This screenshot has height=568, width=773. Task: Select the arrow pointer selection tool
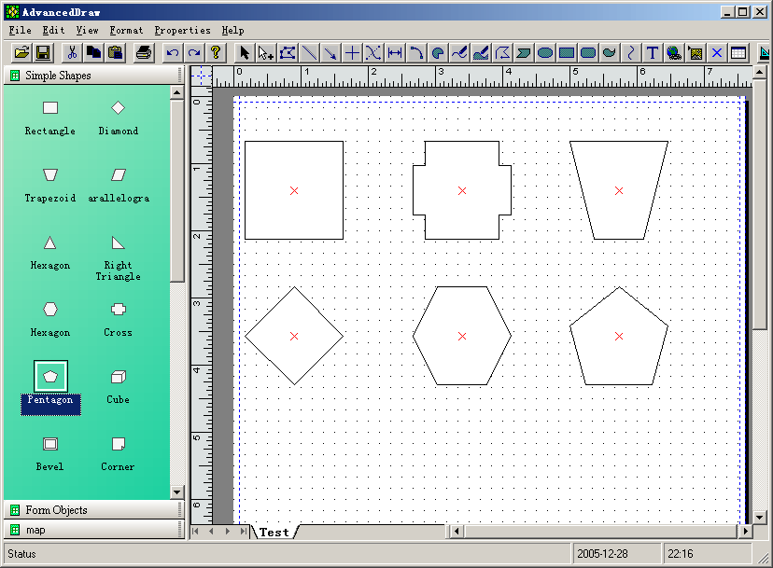245,53
